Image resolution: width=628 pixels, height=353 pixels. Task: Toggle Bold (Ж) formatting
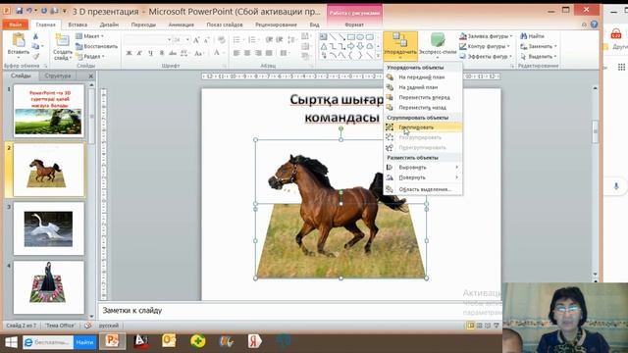click(x=129, y=53)
